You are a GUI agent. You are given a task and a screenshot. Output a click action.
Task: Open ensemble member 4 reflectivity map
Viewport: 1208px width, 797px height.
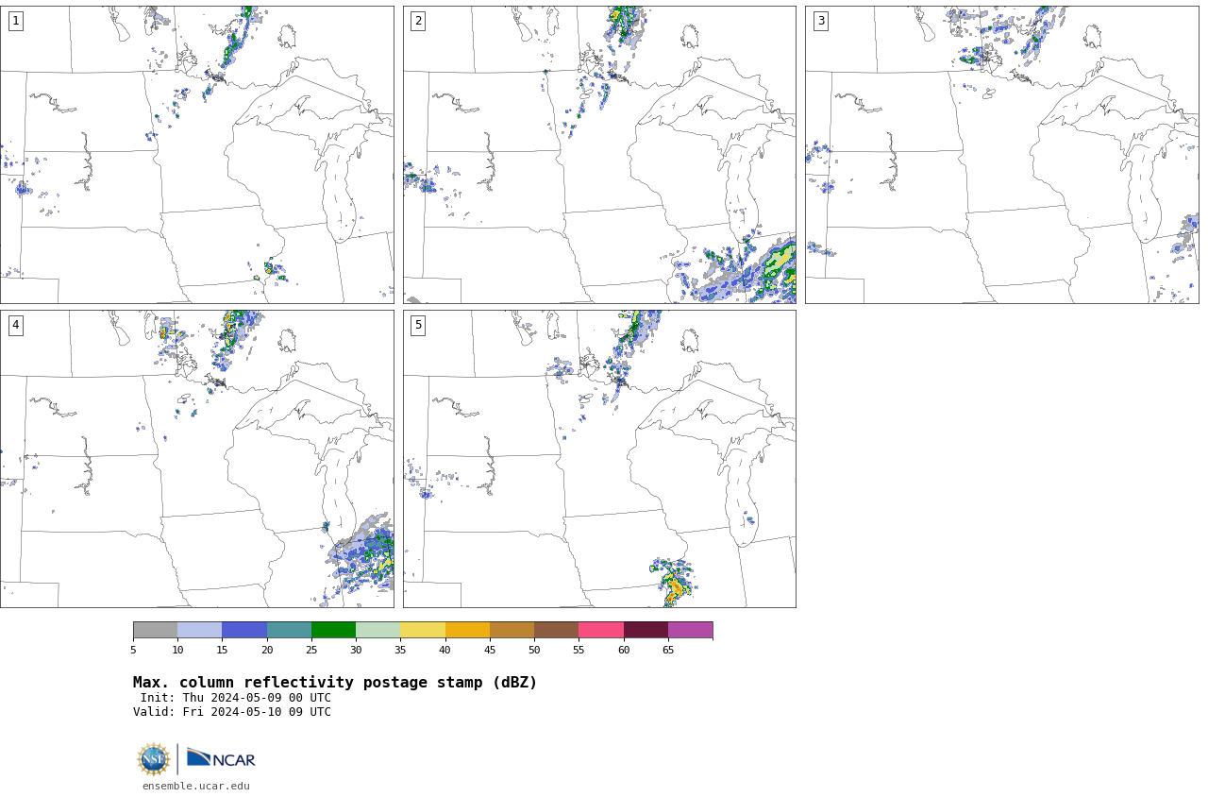click(196, 459)
